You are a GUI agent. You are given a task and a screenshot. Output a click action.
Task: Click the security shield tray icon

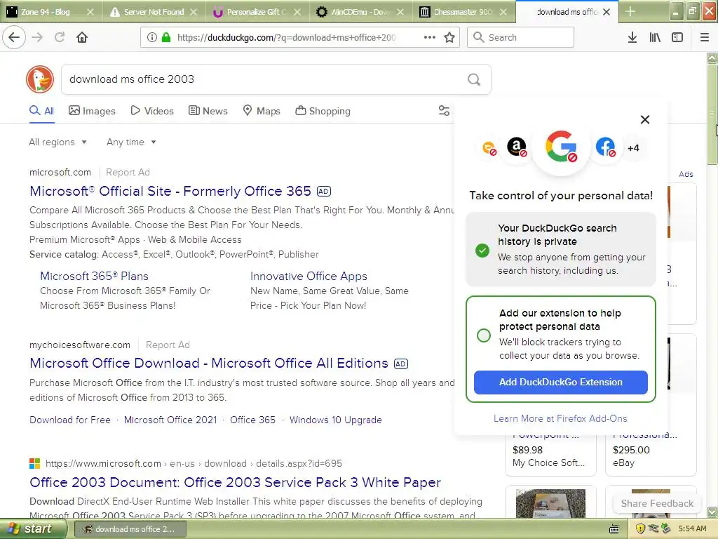point(640,528)
